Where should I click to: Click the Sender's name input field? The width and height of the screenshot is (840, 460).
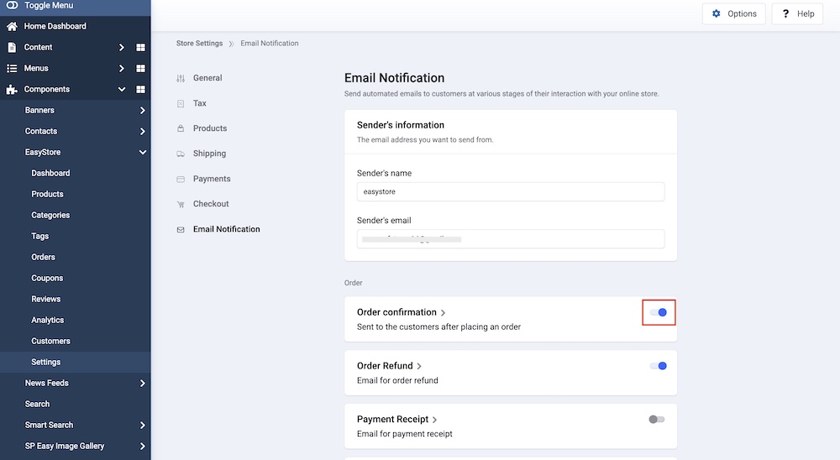(511, 191)
